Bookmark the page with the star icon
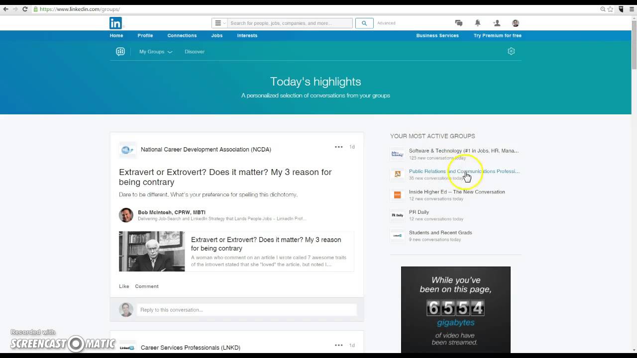637x358 pixels. click(611, 9)
